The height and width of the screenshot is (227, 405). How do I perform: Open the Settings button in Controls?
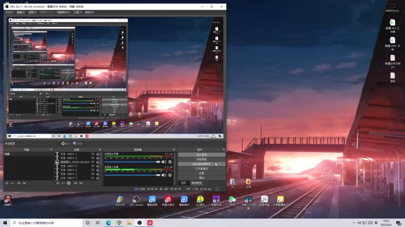201,173
